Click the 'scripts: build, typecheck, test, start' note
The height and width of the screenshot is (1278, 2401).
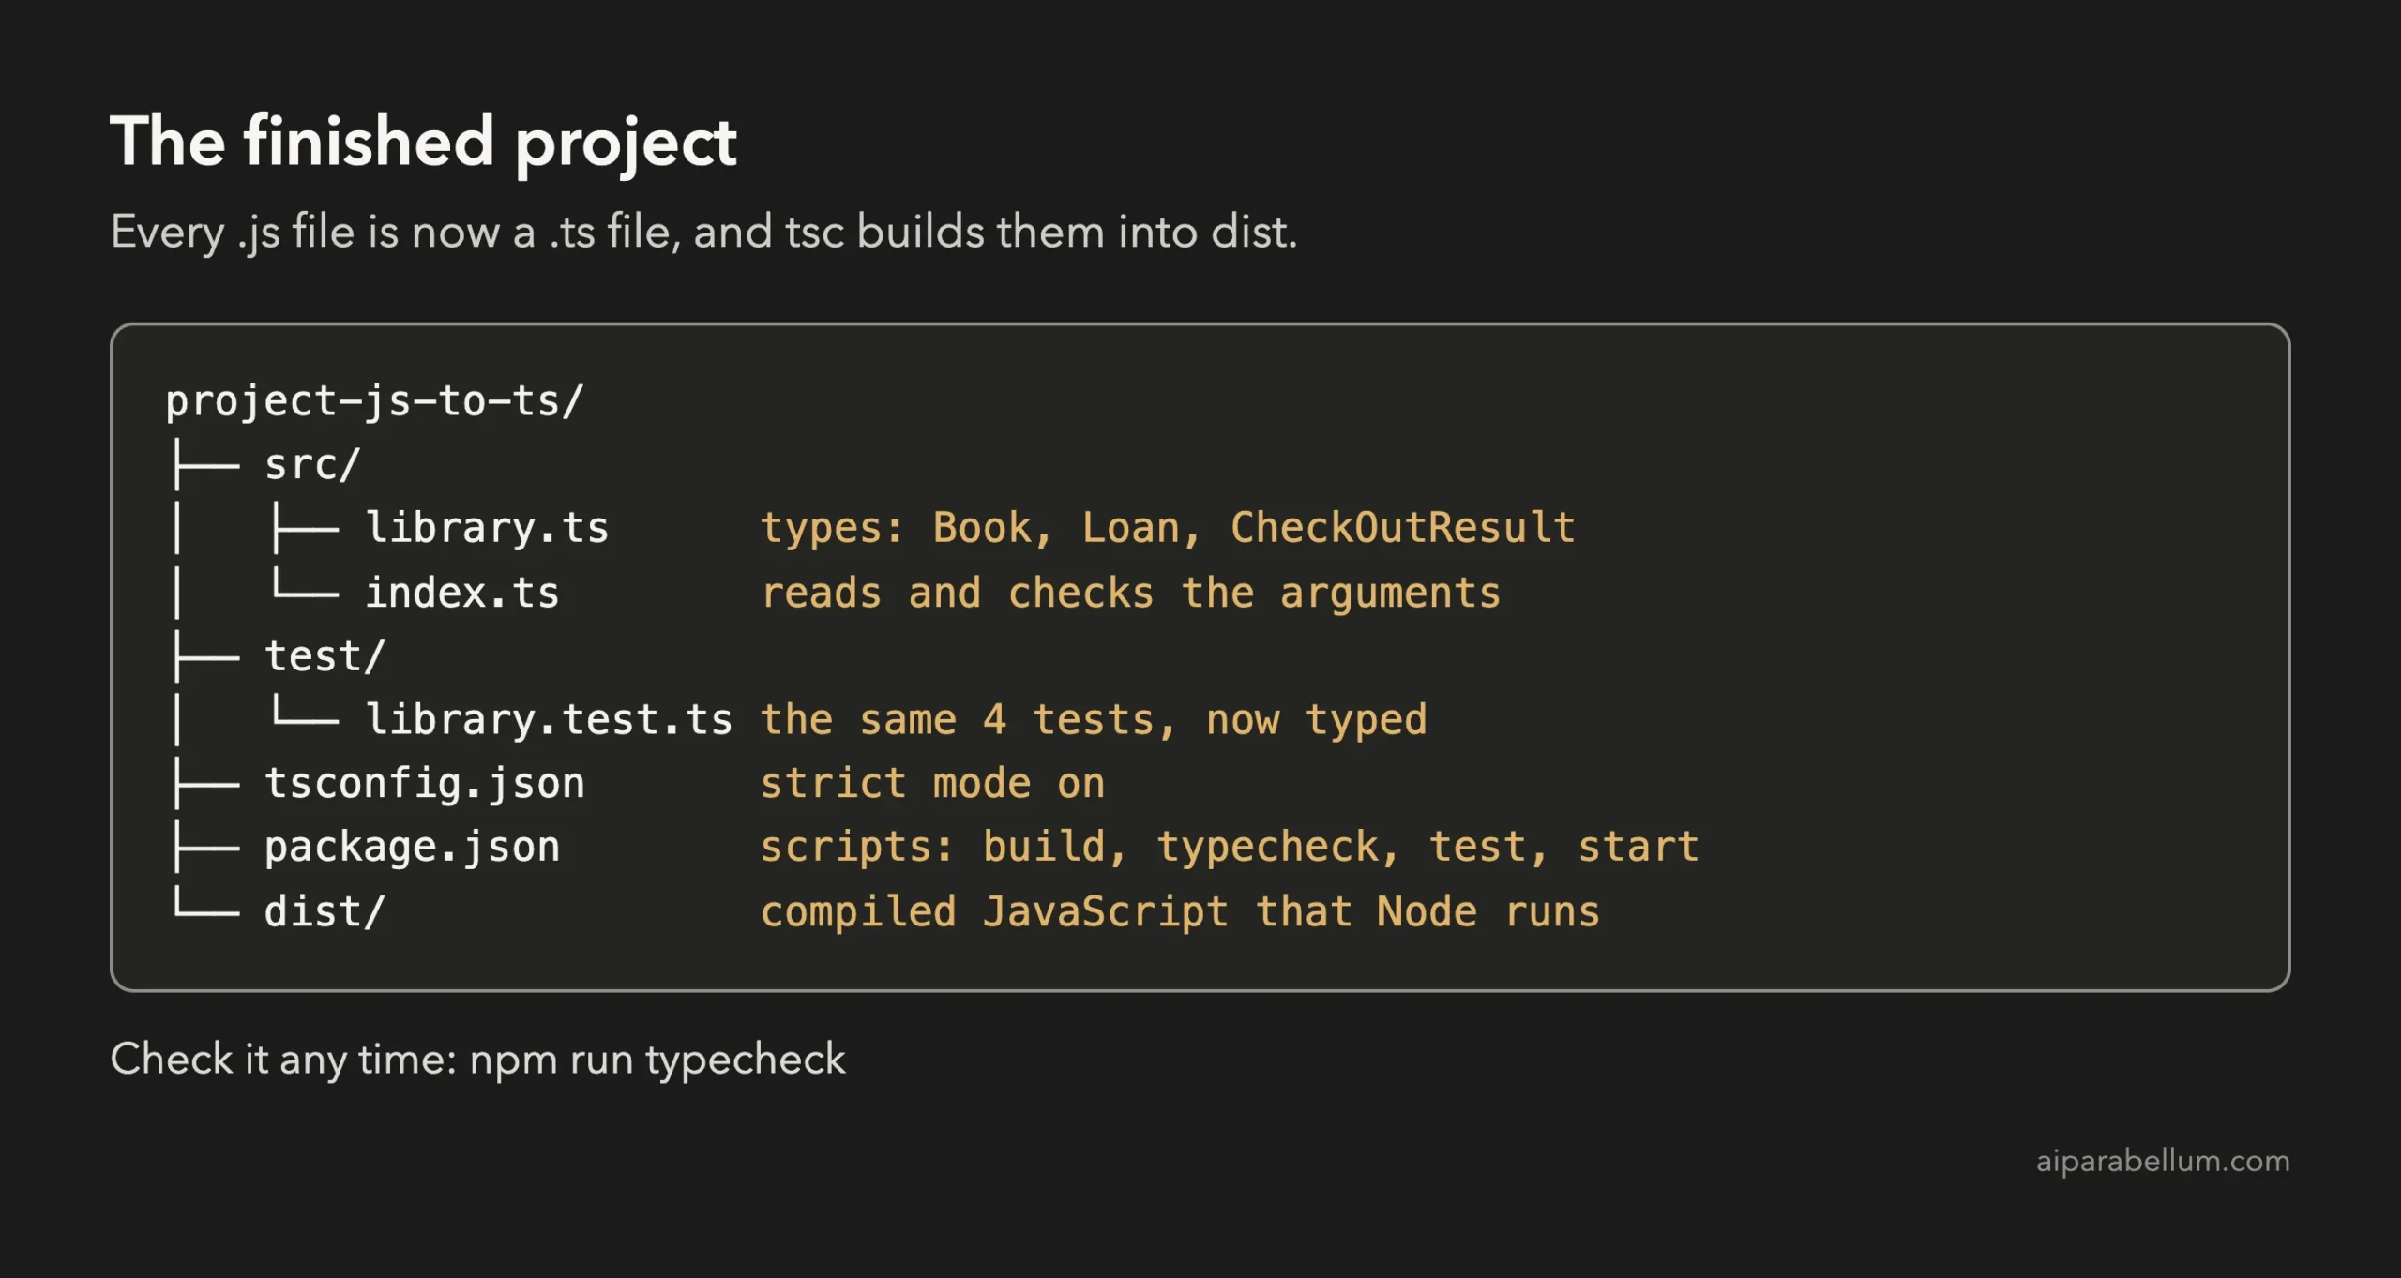point(1230,848)
